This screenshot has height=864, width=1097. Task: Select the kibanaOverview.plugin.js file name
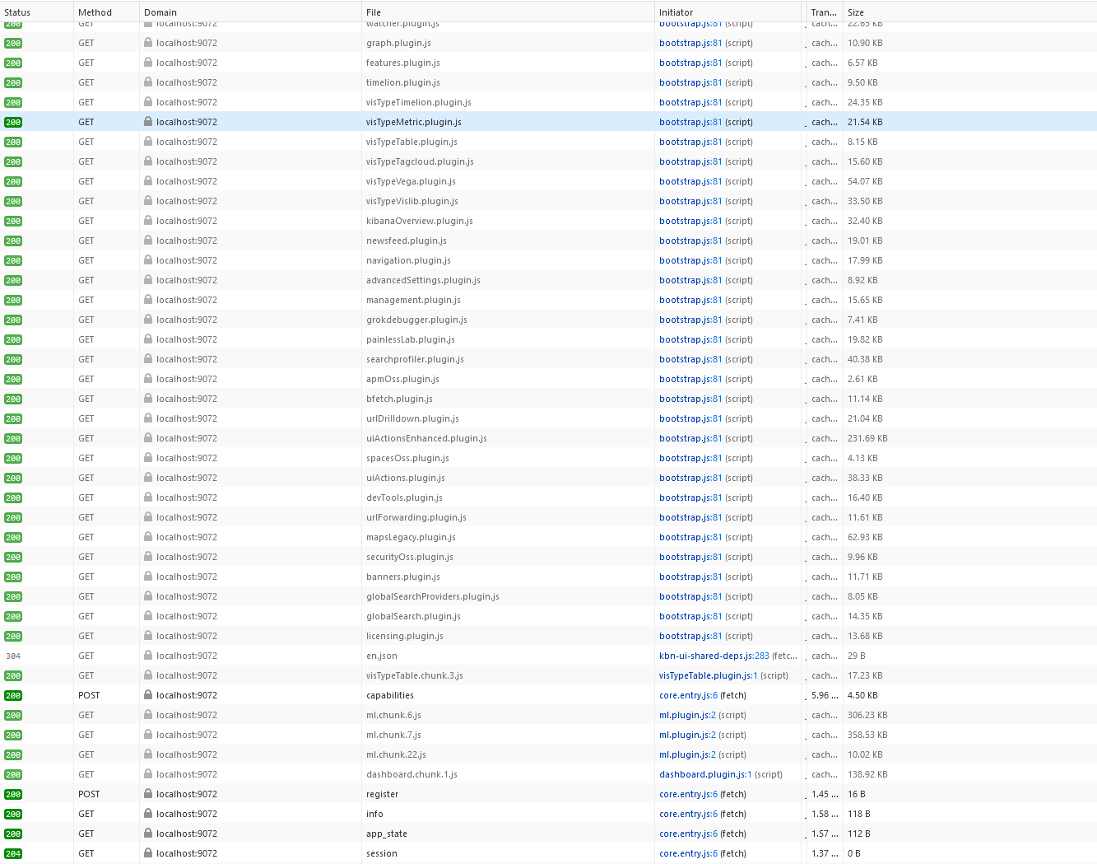click(x=420, y=221)
